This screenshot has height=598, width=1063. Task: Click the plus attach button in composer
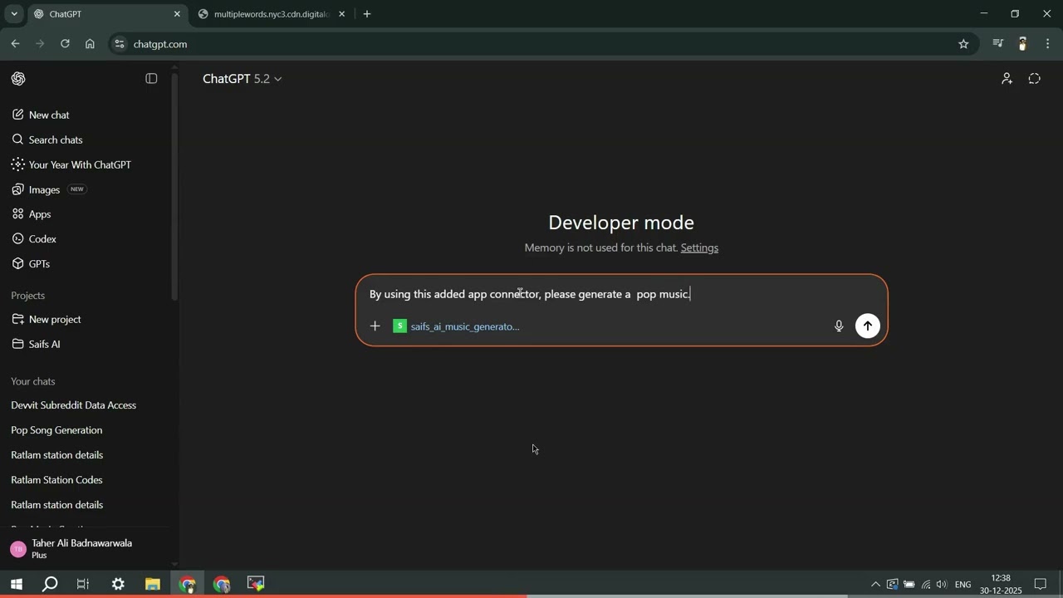375,326
